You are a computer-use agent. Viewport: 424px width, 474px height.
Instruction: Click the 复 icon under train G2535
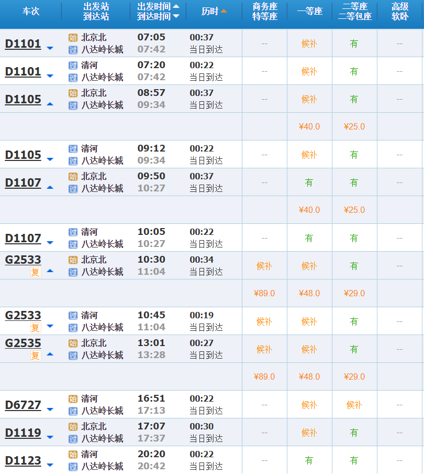click(35, 355)
